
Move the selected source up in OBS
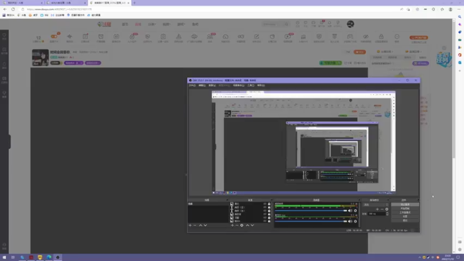(x=248, y=225)
